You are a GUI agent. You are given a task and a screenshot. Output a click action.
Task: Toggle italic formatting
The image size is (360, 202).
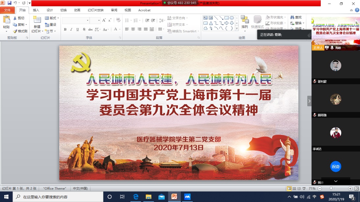tap(71, 29)
